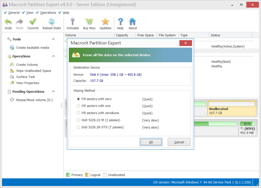Collapse the Operations section chevron
Image resolution: width=261 pixels, height=188 pixels.
pos(53,56)
